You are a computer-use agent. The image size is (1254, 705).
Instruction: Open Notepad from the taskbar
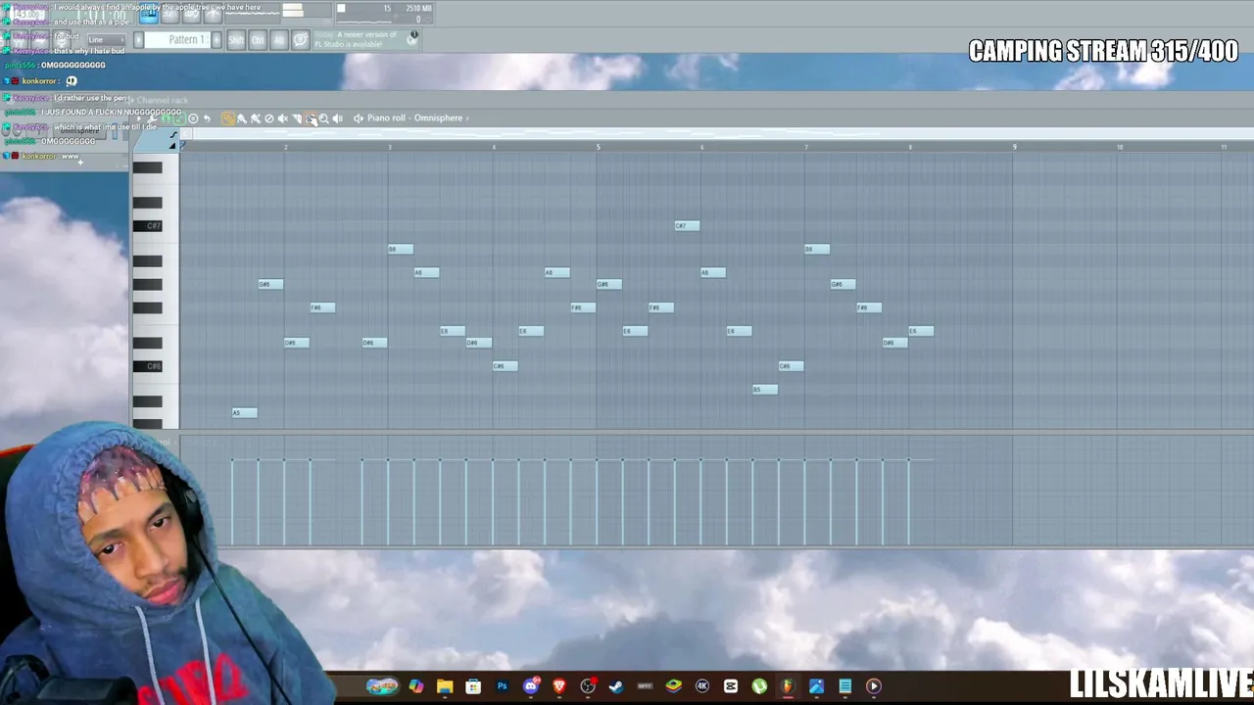coord(844,686)
